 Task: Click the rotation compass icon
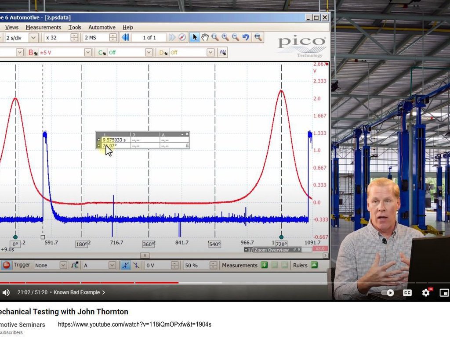pyautogui.click(x=182, y=37)
